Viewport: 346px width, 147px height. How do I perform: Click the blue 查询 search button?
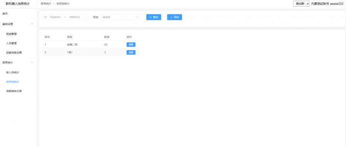tap(154, 17)
